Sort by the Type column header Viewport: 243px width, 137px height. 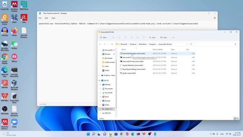click(x=173, y=49)
